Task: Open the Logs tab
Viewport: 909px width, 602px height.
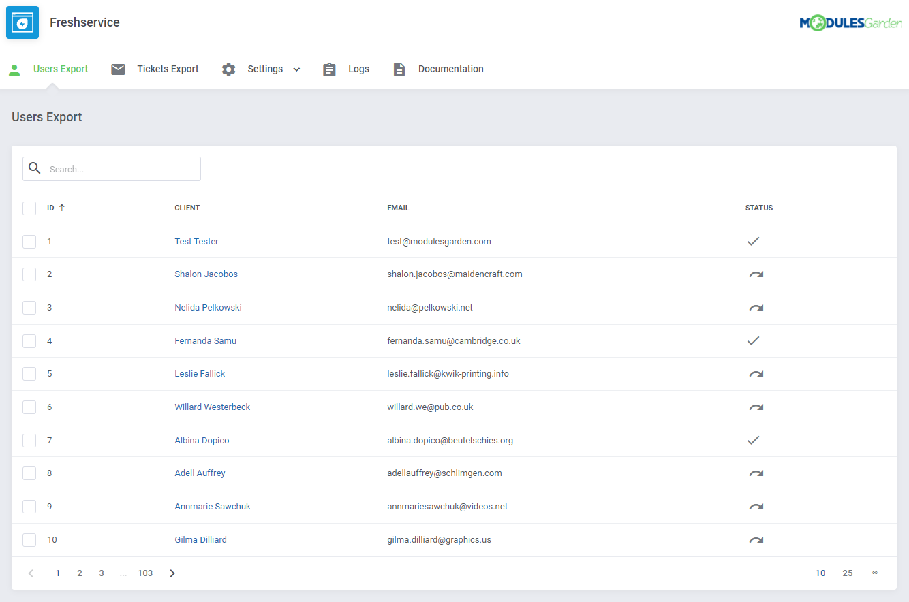Action: point(358,69)
